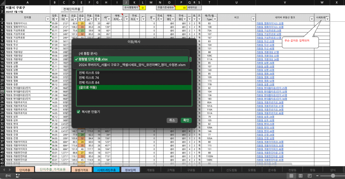Switch to the 시세트래킹추출 sheet tab
The height and width of the screenshot is (179, 345).
pyautogui.click(x=106, y=170)
